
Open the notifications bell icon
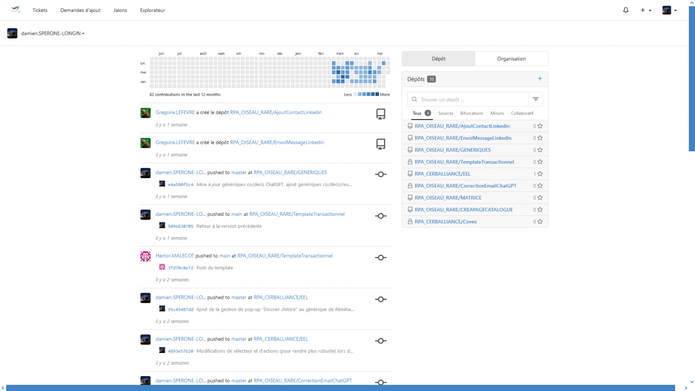point(625,10)
